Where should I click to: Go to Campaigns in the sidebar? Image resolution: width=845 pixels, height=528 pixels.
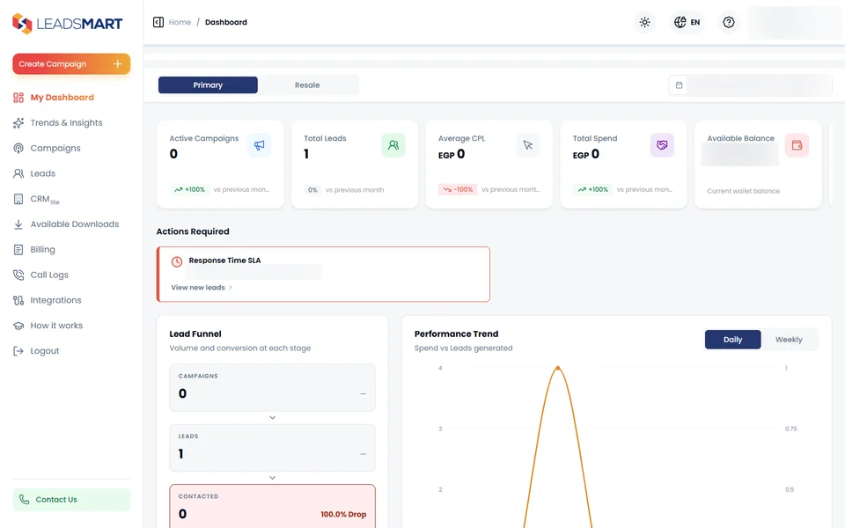coord(55,148)
